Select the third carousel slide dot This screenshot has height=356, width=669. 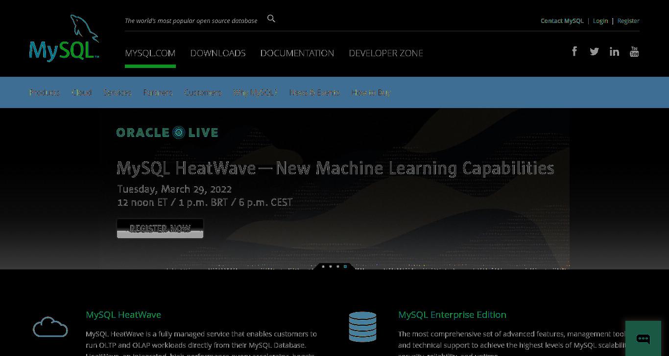click(x=338, y=267)
